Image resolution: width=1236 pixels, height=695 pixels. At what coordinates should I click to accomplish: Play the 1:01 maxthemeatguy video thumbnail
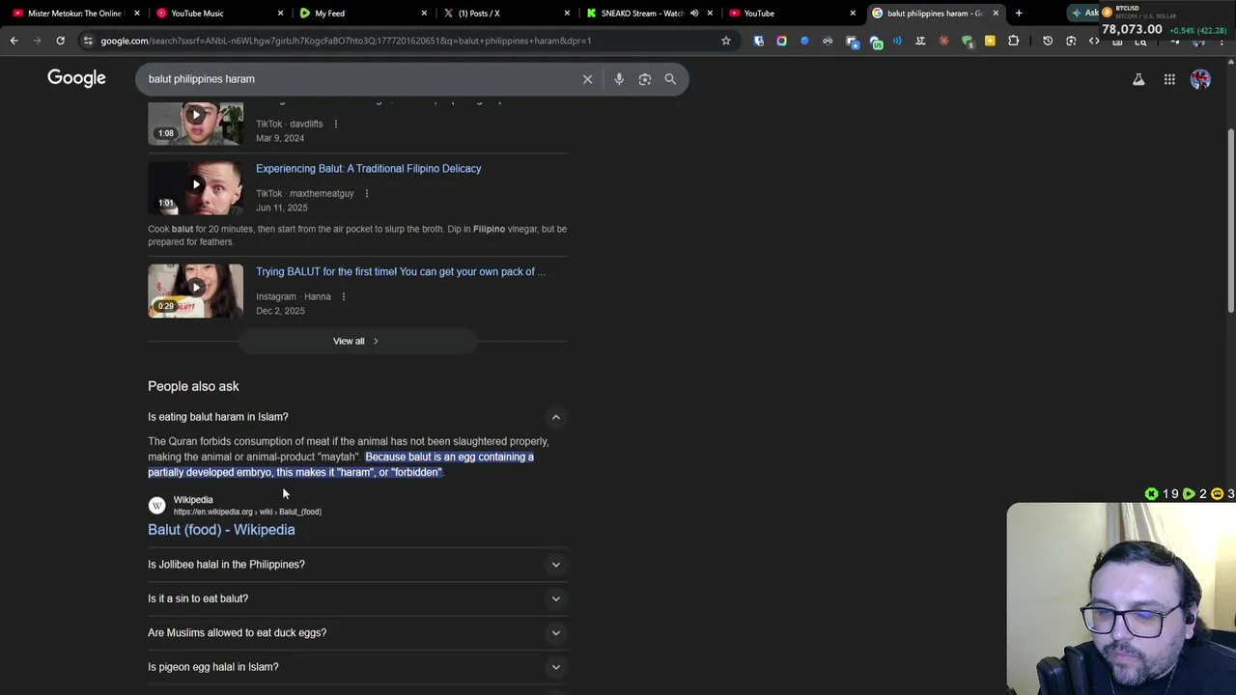tap(195, 188)
